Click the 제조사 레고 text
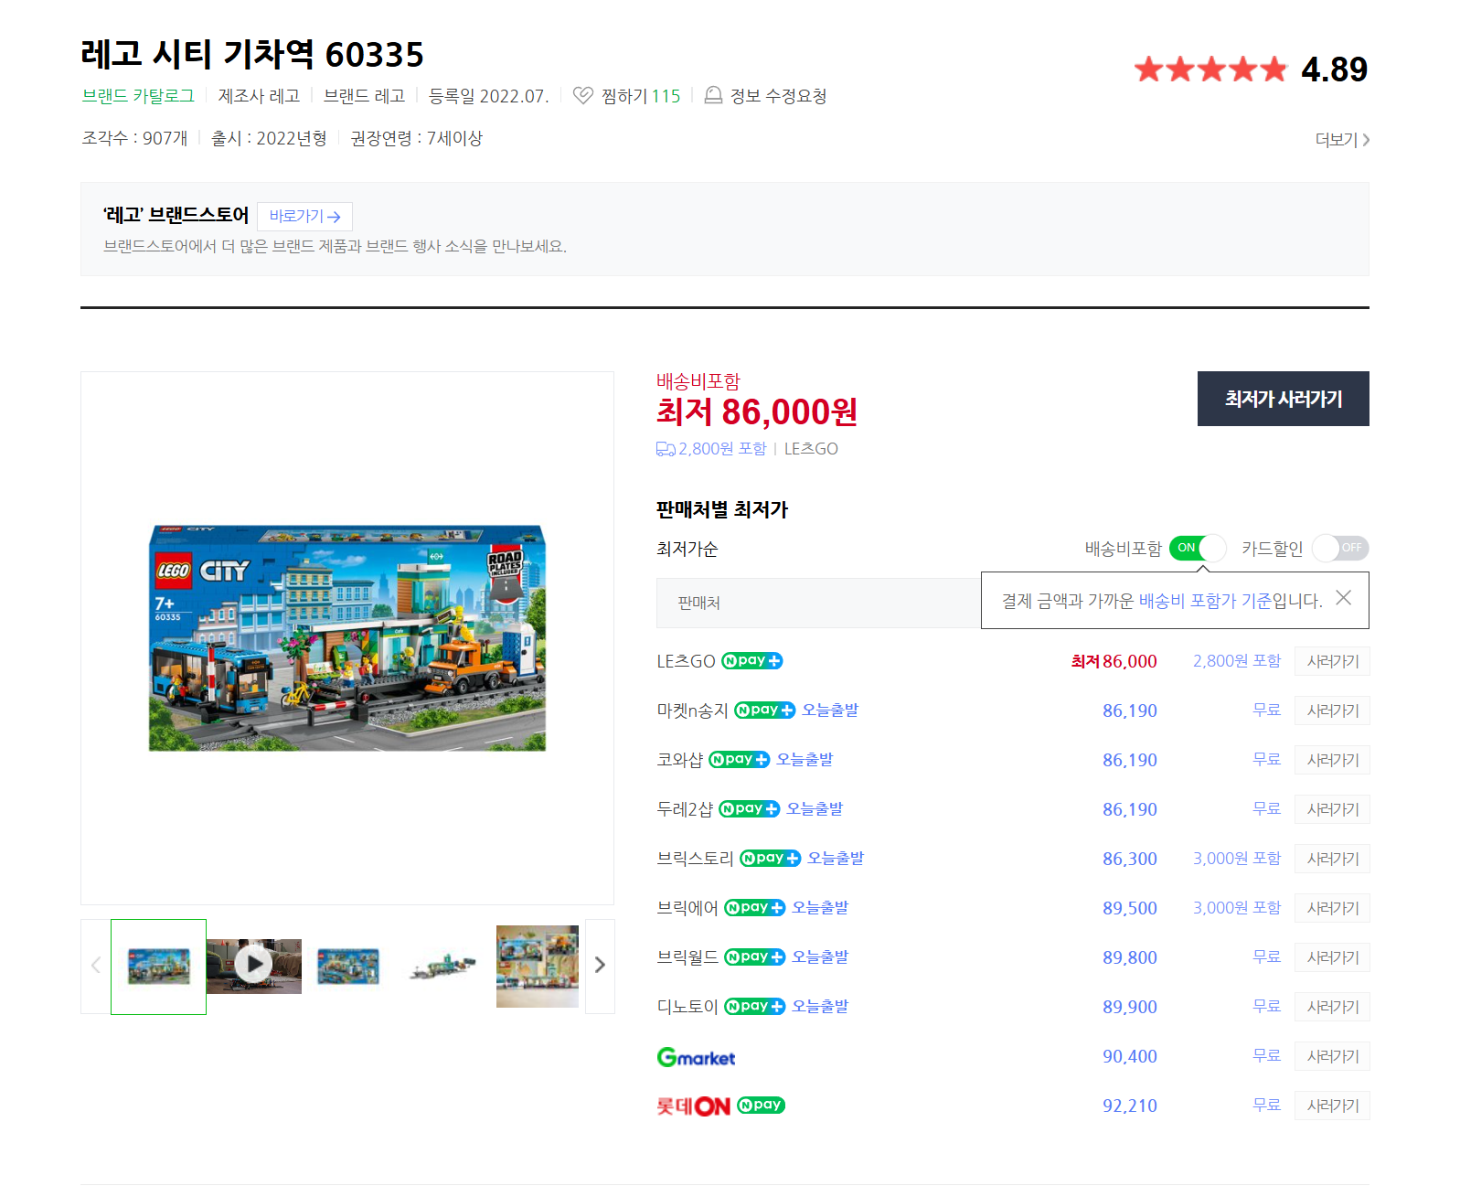This screenshot has height=1186, width=1460. pos(259,96)
